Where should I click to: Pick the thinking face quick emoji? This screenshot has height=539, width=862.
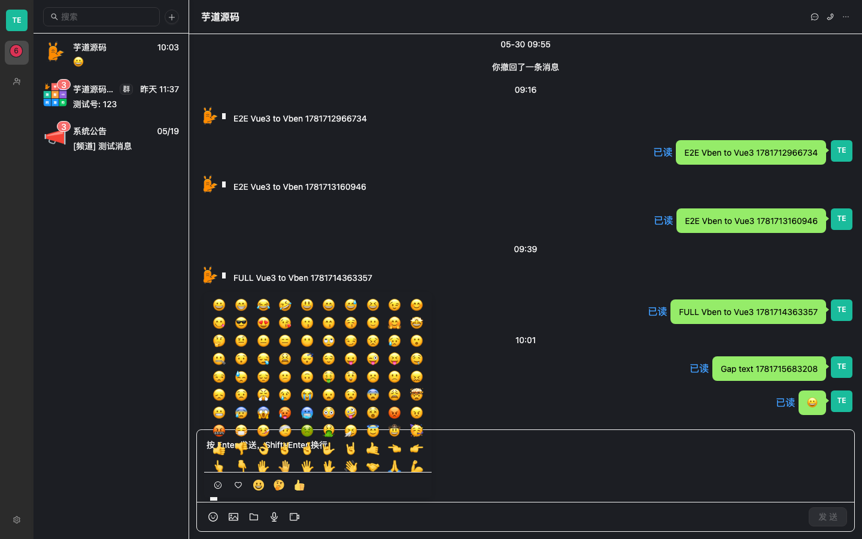point(279,485)
